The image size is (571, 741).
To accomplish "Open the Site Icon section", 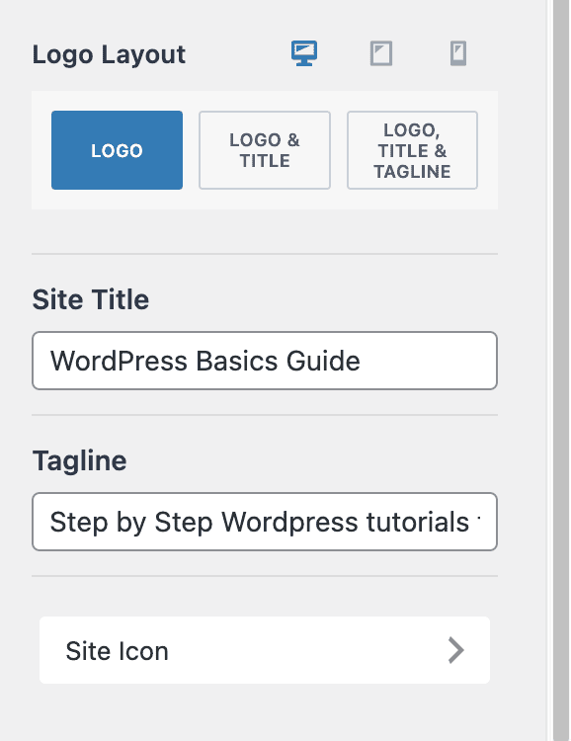I will click(265, 650).
